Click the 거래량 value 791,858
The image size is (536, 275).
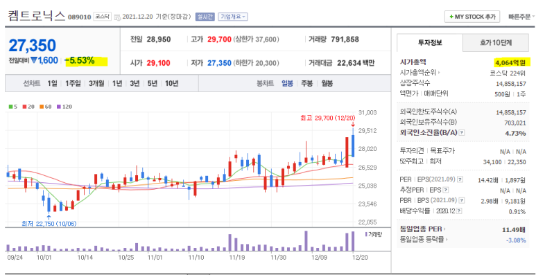(x=345, y=39)
